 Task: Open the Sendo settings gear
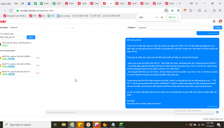point(214,21)
